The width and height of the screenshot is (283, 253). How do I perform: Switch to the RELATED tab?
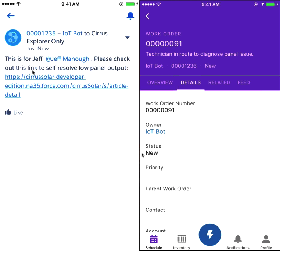[x=219, y=82]
